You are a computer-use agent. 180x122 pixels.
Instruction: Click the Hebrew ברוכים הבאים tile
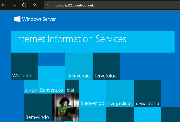(147, 94)
